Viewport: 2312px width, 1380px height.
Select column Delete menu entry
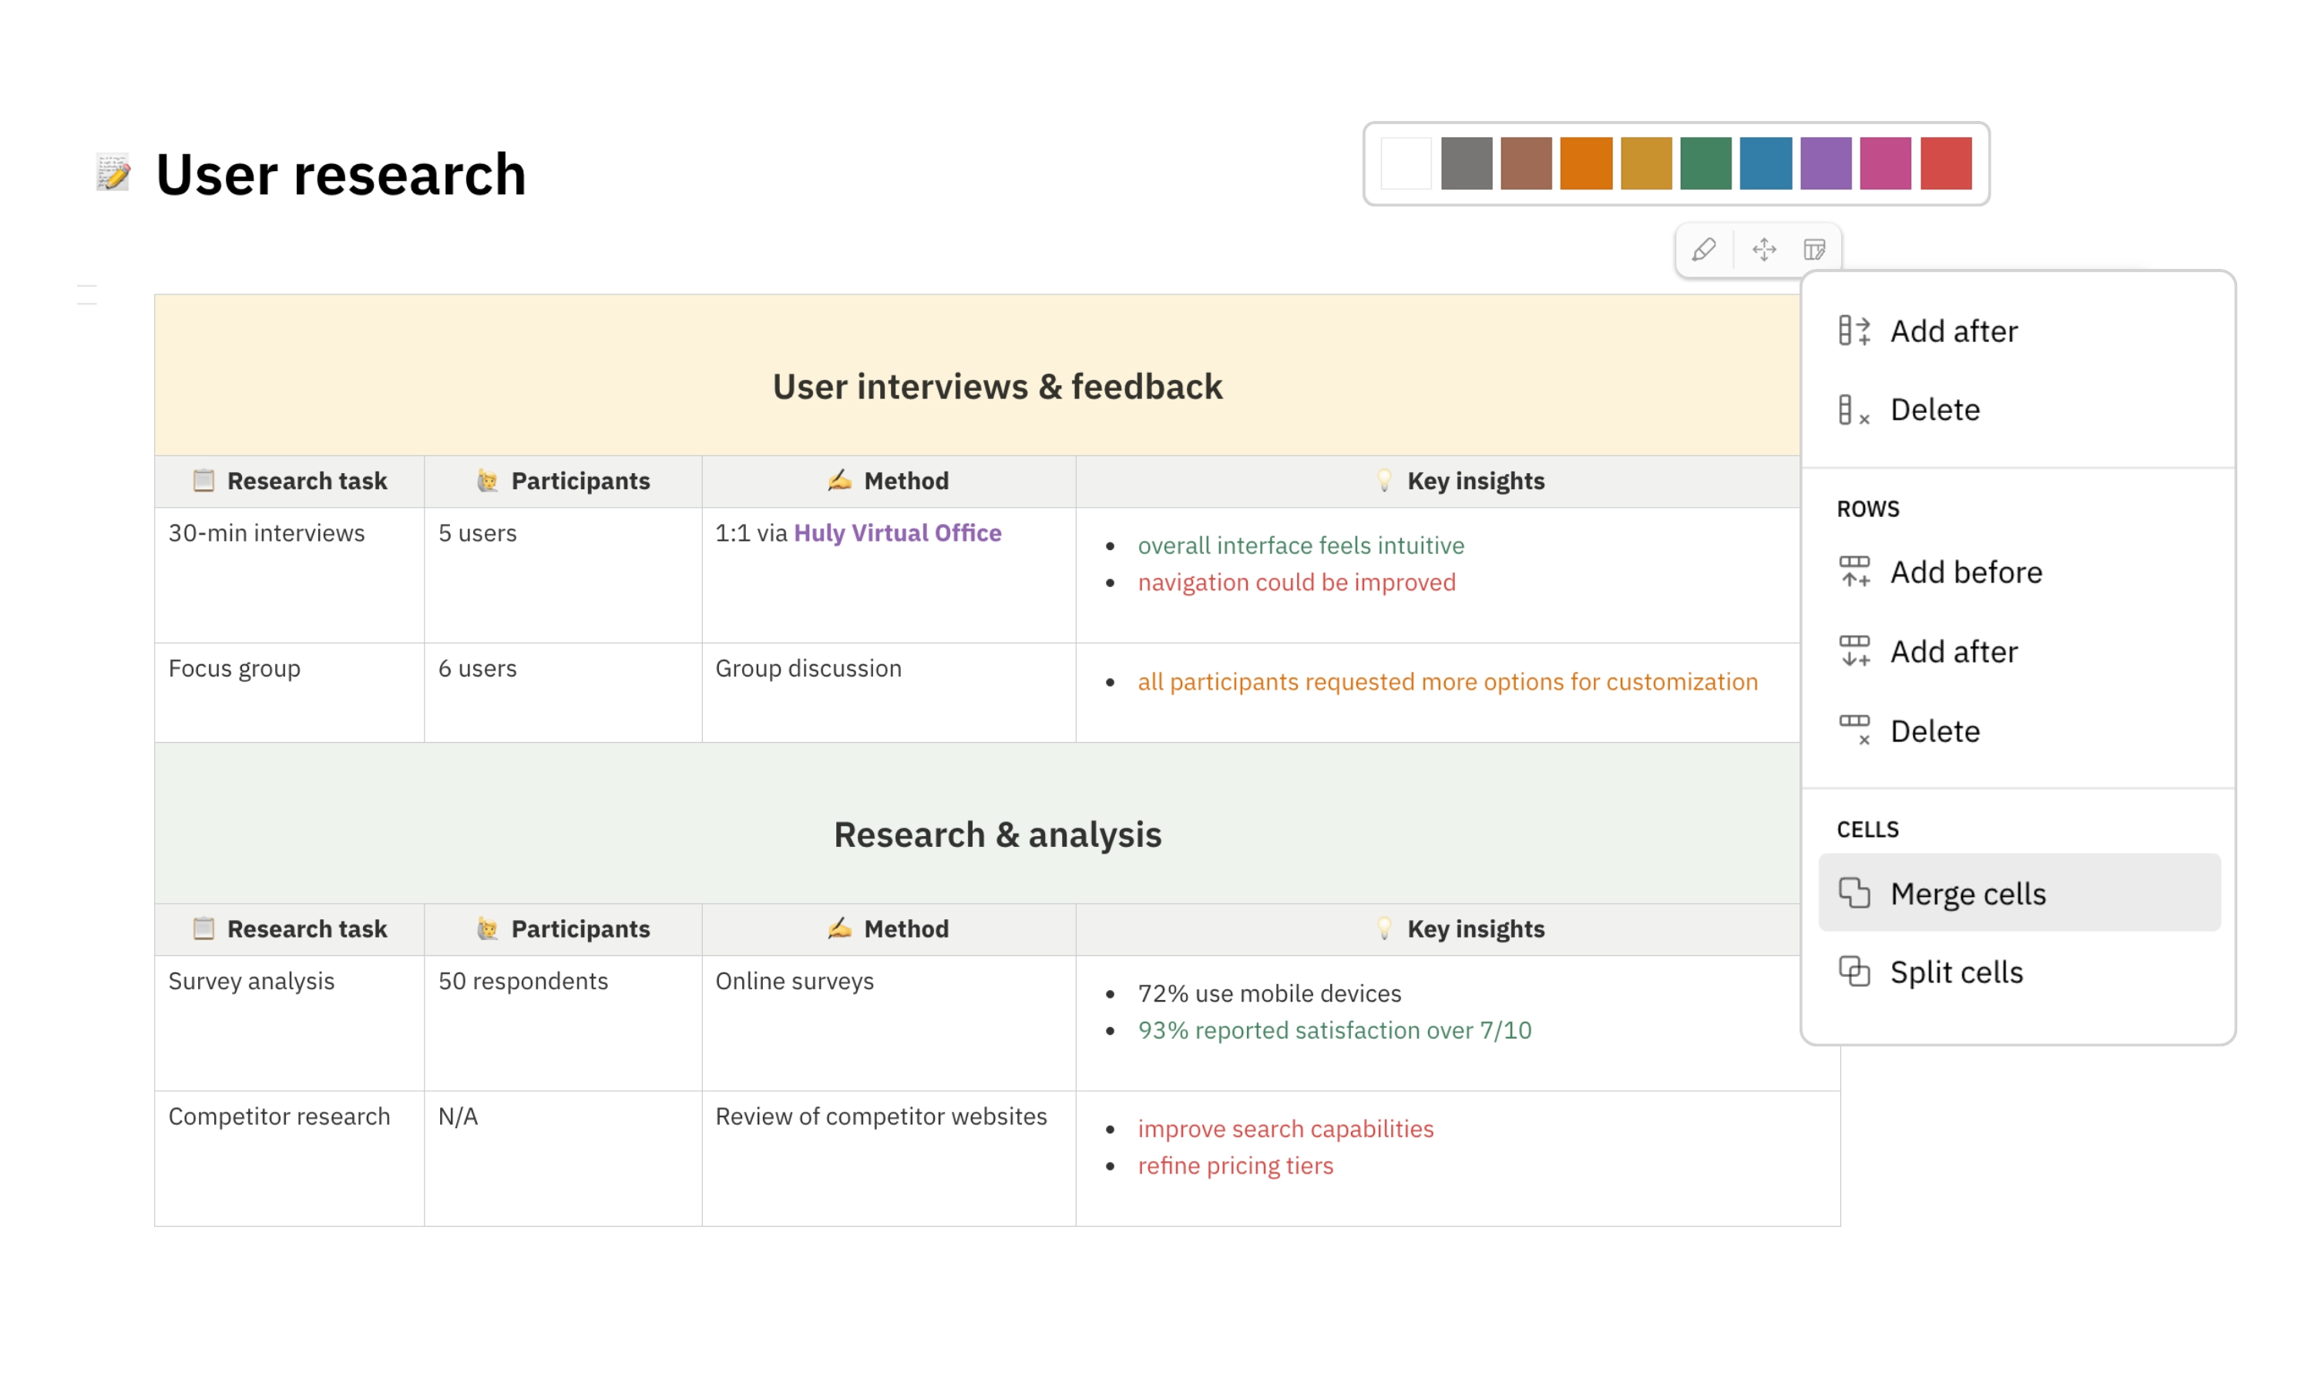point(1934,410)
